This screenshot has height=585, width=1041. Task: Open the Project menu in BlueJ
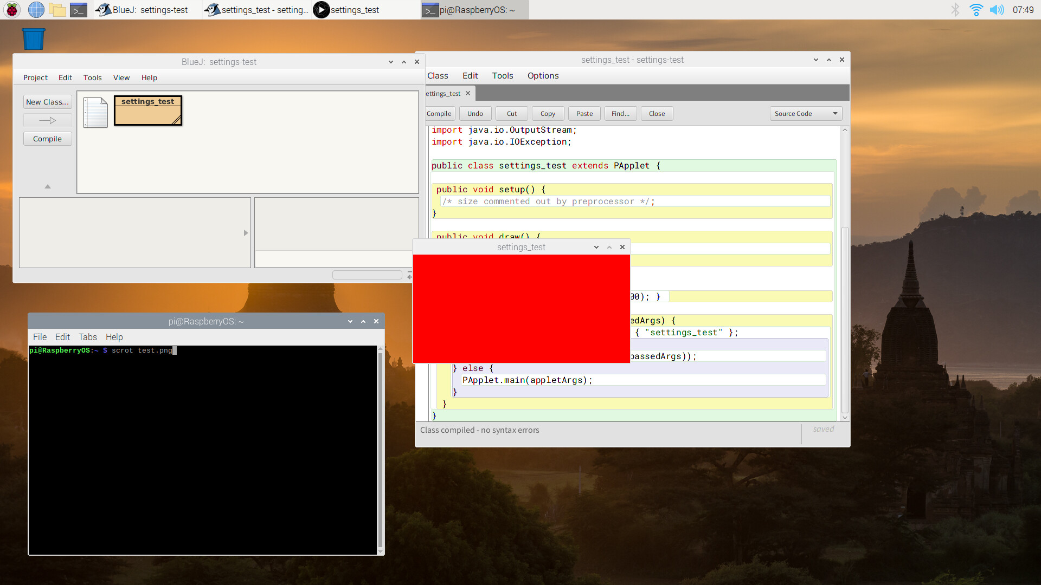(35, 77)
